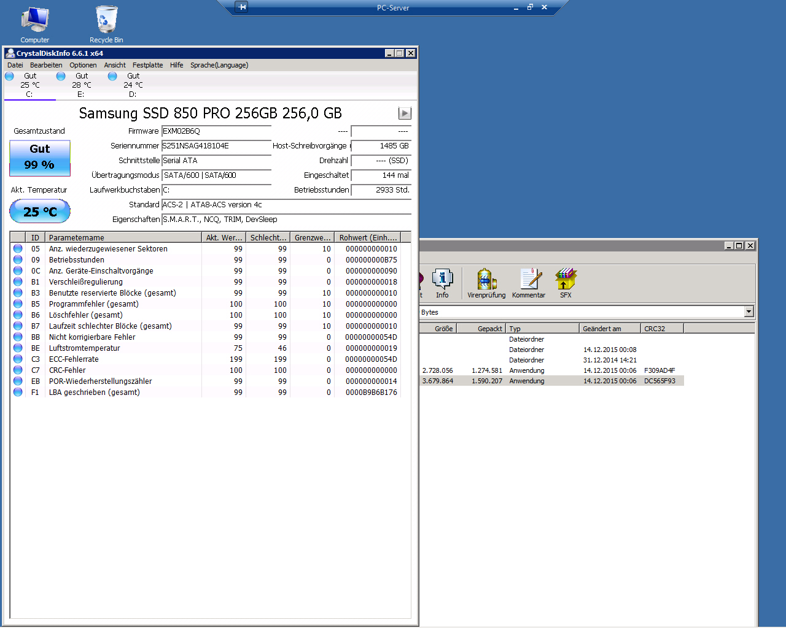The width and height of the screenshot is (786, 628).
Task: Open the Info tool in archive window
Action: (442, 283)
